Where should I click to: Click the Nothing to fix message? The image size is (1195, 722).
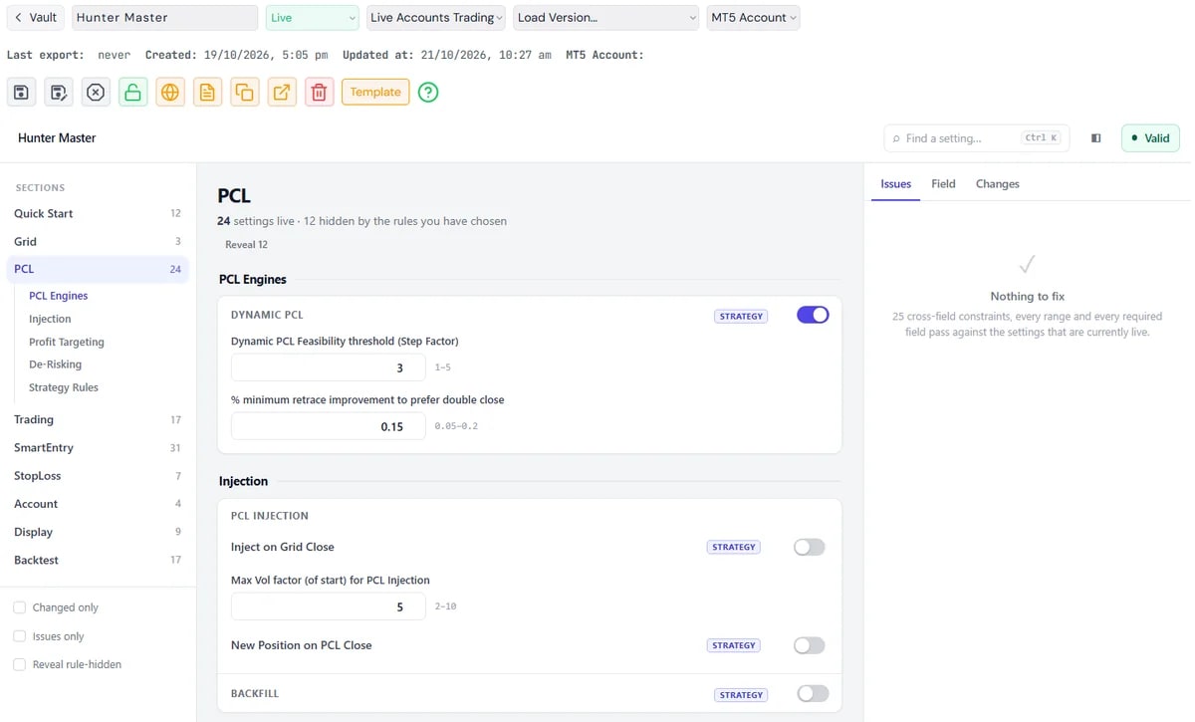coord(1027,297)
